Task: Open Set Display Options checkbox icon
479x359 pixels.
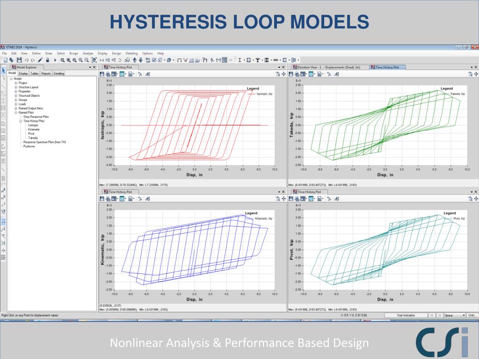Action: tap(154, 60)
